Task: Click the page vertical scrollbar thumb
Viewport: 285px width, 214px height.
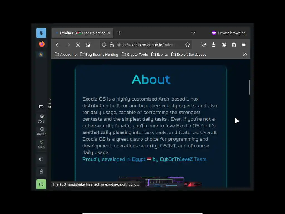Action: coord(250,87)
